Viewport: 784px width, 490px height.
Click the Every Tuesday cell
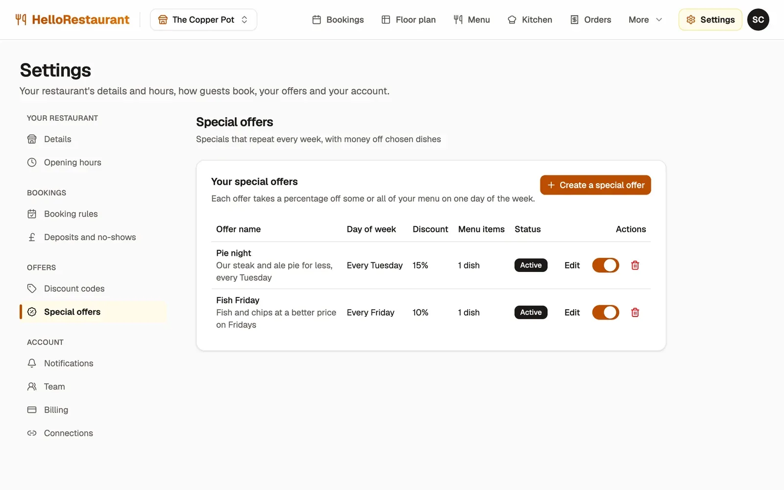pos(374,265)
